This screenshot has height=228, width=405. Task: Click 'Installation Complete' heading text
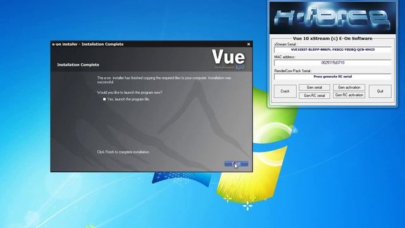click(78, 65)
